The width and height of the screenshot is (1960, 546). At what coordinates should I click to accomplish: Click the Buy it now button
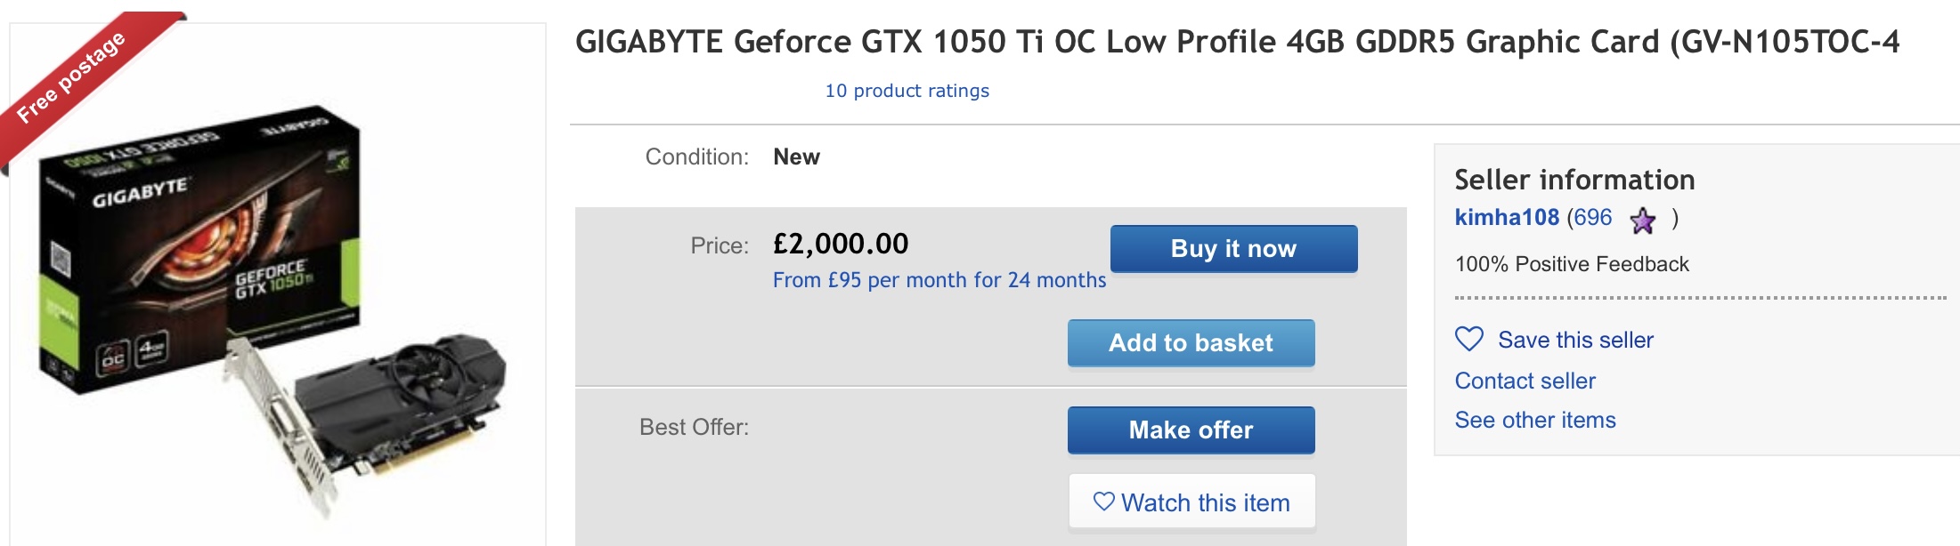[x=1233, y=249]
